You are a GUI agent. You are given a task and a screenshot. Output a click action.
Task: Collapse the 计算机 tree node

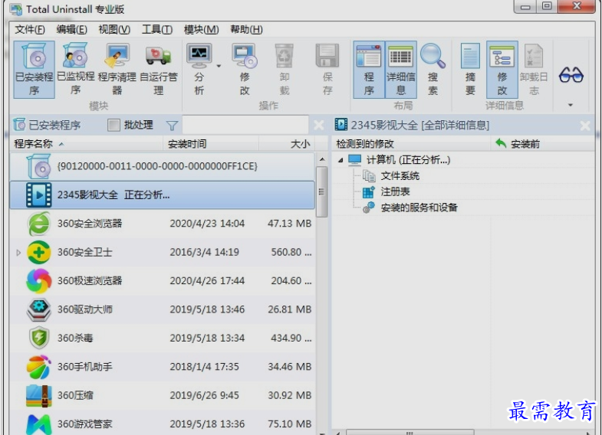pyautogui.click(x=340, y=160)
